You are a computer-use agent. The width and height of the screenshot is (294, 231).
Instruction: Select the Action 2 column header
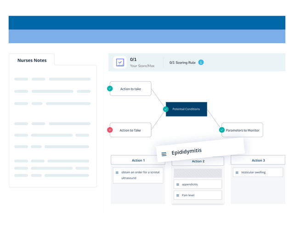198,161
